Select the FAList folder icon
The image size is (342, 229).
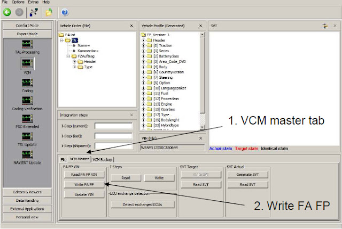pos(61,35)
